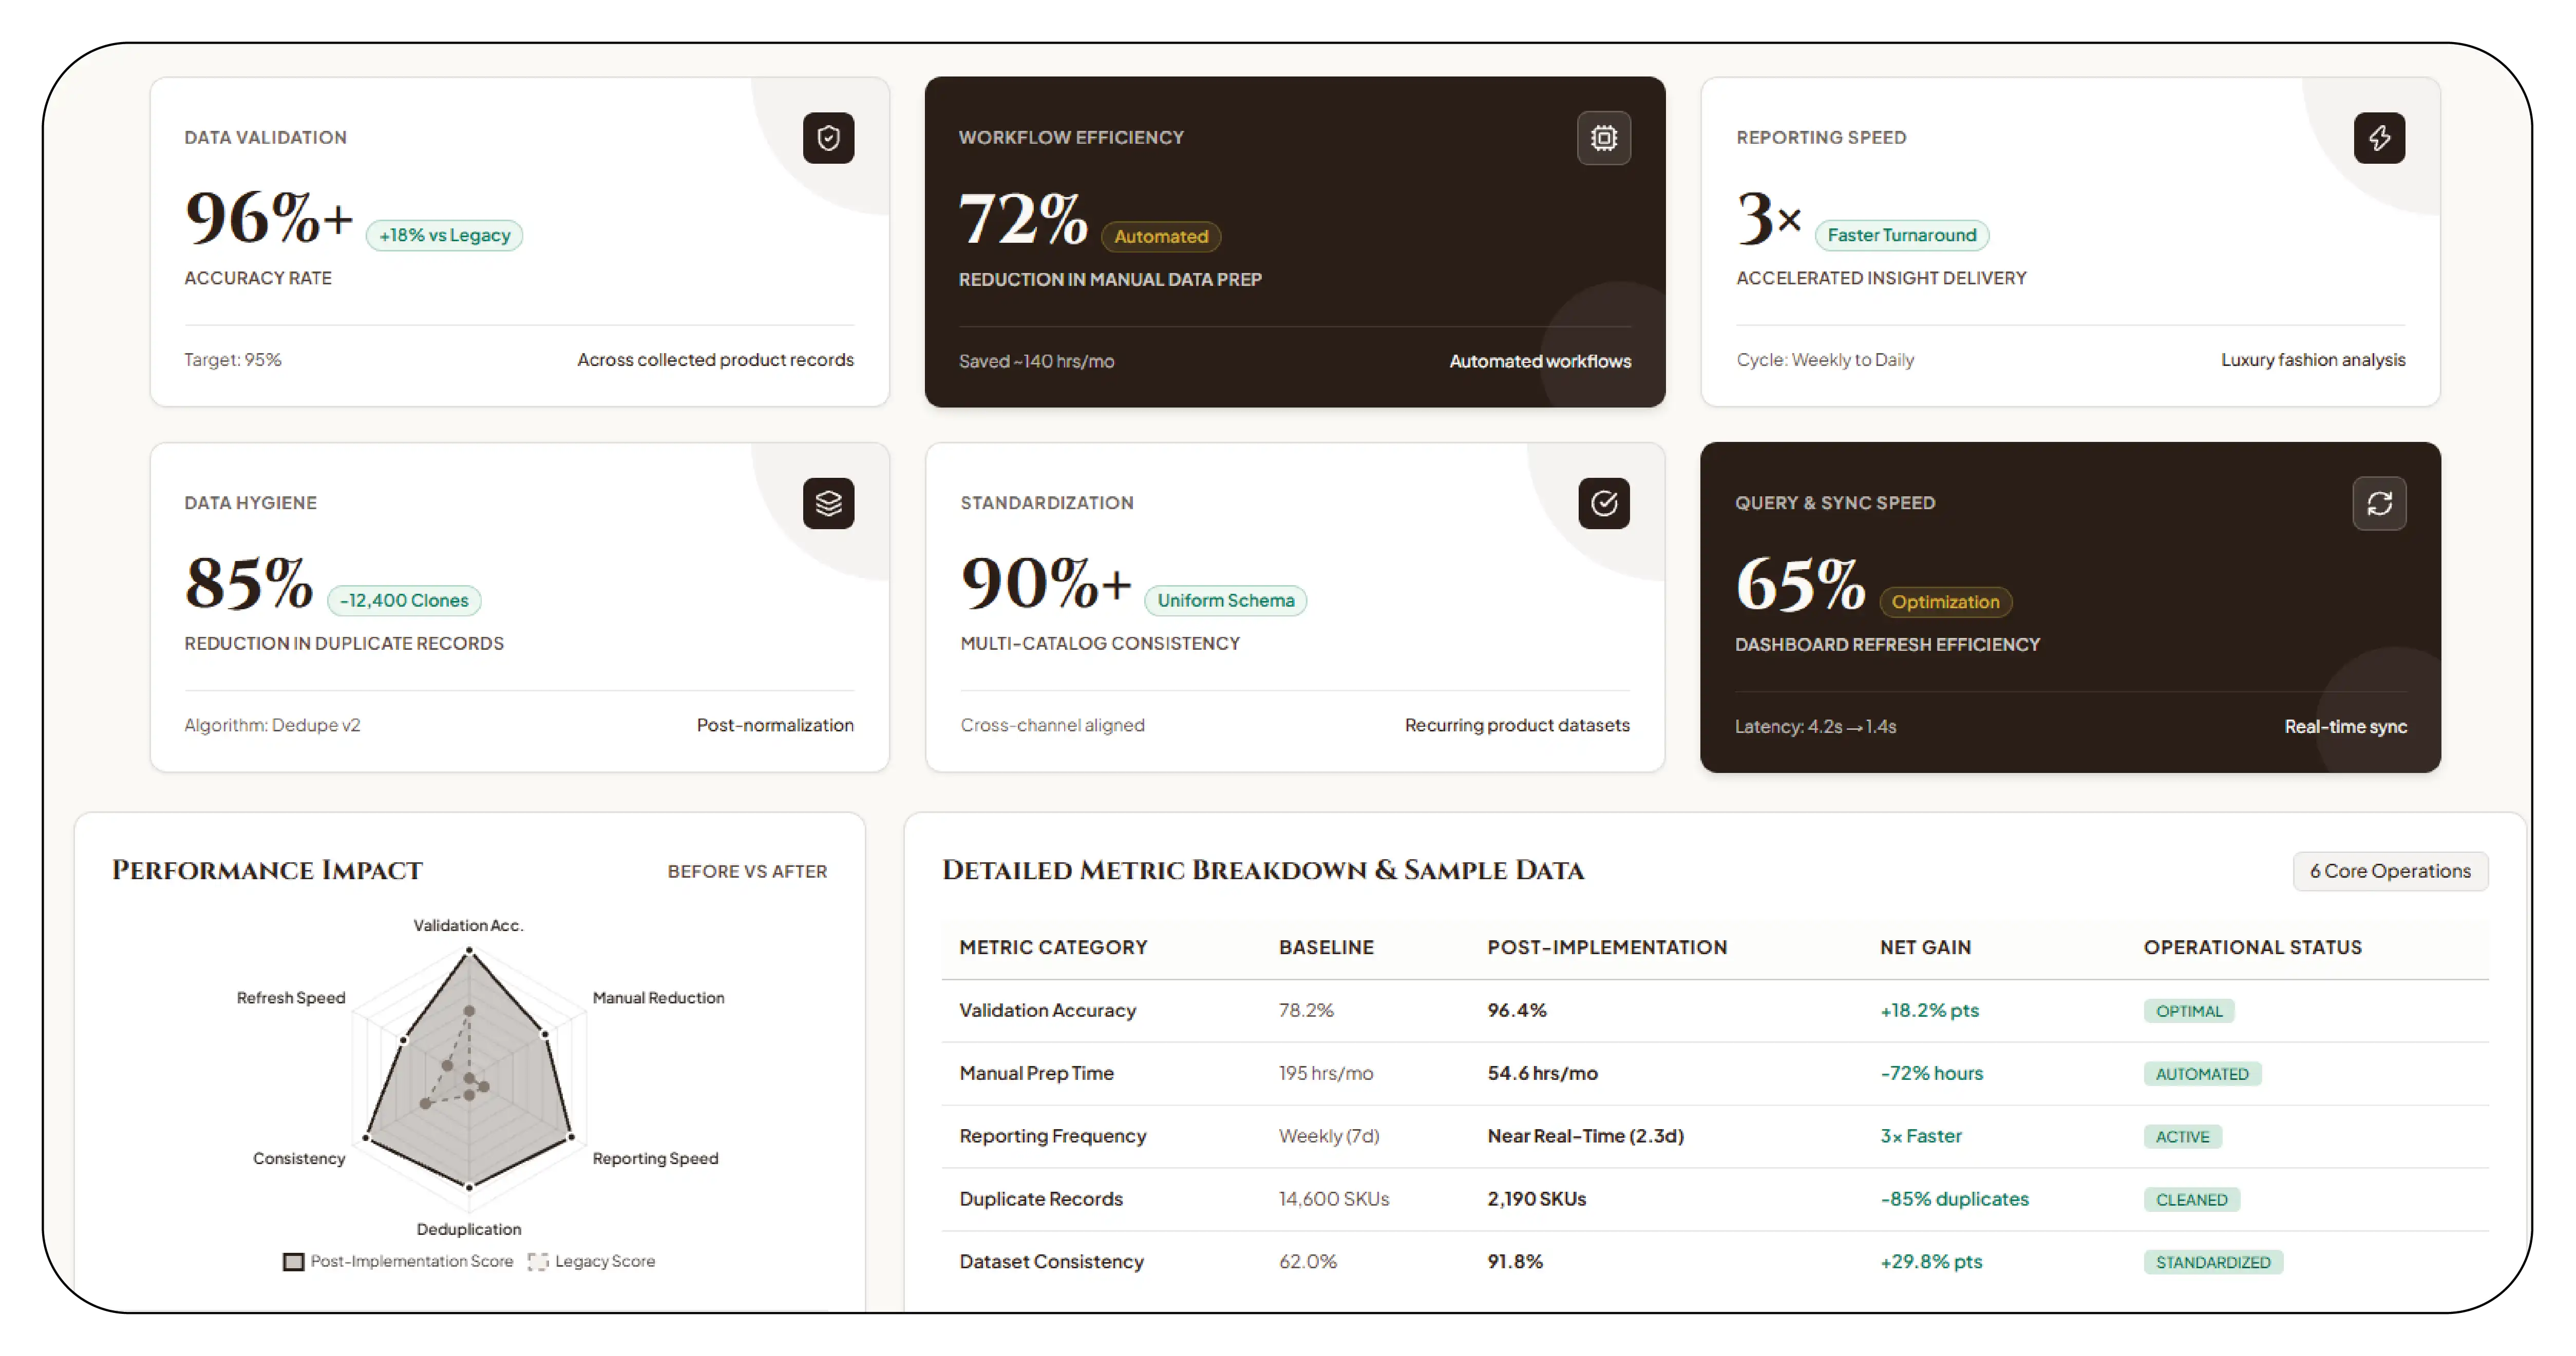Click the Baseline column header

click(x=1326, y=947)
